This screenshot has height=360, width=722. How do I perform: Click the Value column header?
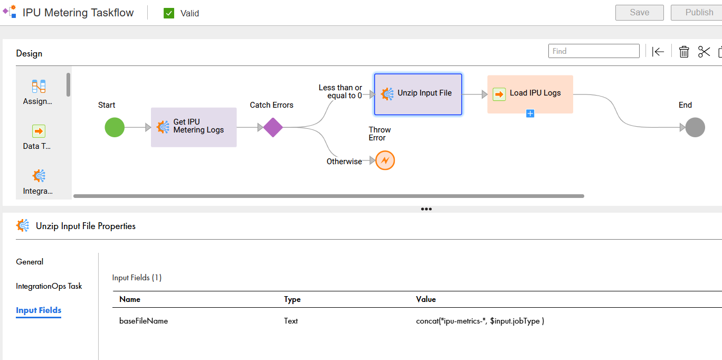(x=426, y=299)
